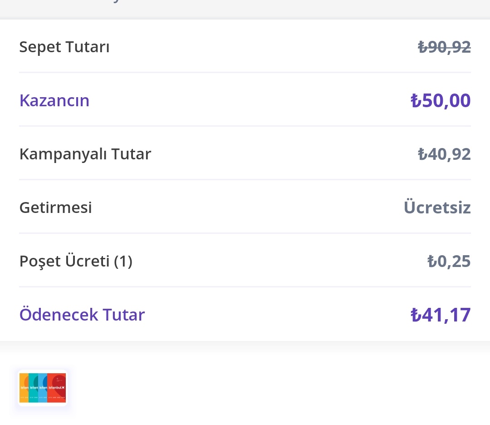Tap the ₺41,17 total payable amount

(x=441, y=315)
